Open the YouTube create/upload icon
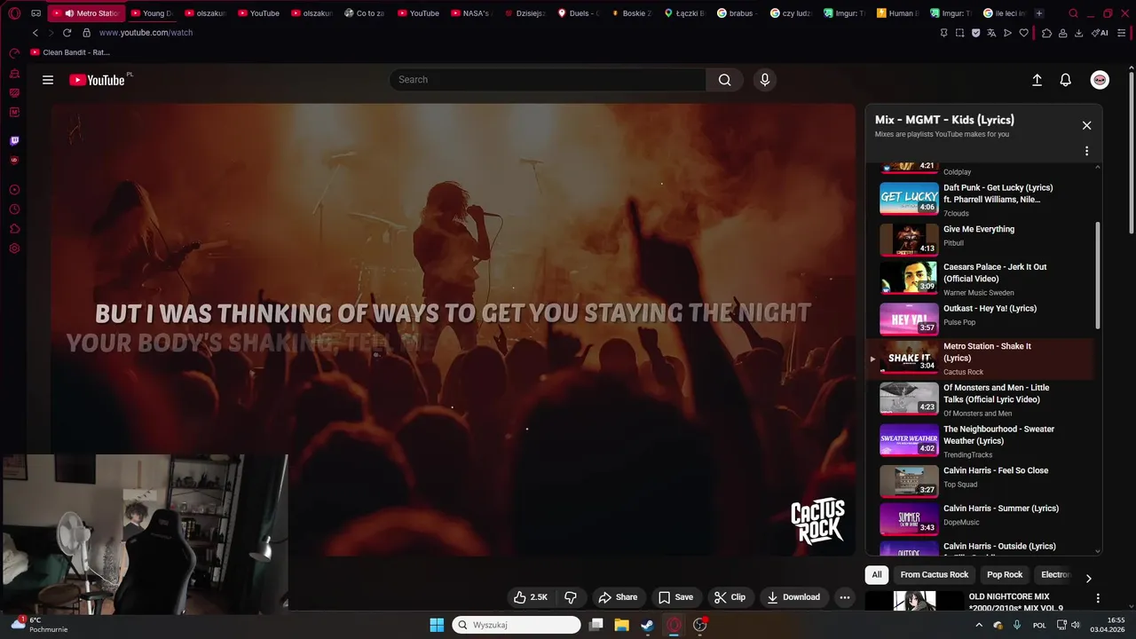Image resolution: width=1136 pixels, height=639 pixels. tap(1037, 80)
